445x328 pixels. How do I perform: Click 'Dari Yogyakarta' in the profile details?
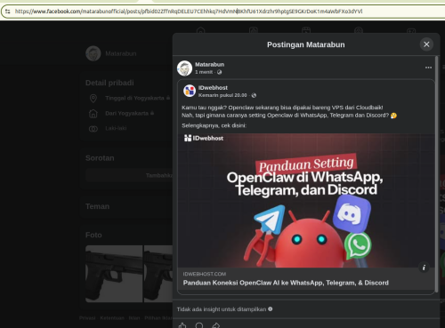(x=126, y=114)
